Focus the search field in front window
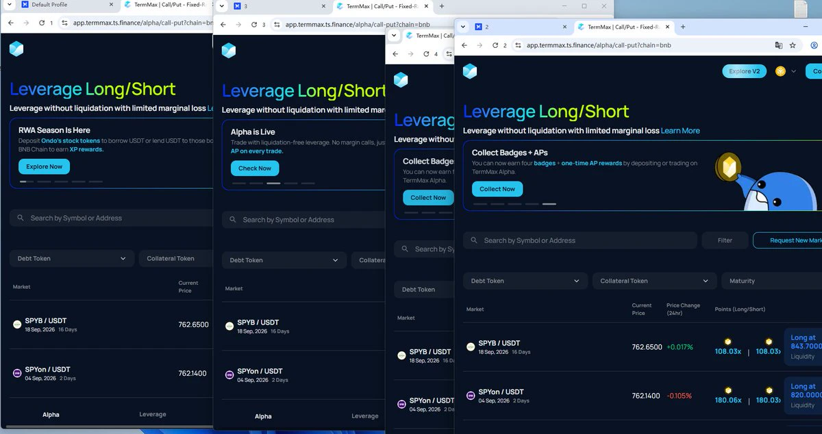 click(580, 240)
